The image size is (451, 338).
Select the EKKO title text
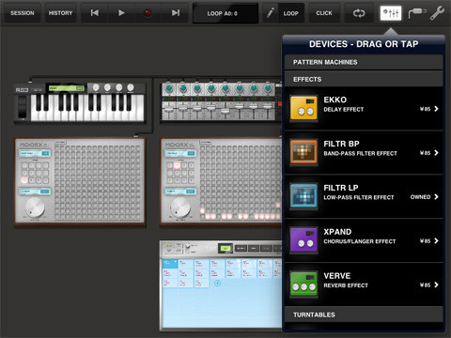[335, 100]
